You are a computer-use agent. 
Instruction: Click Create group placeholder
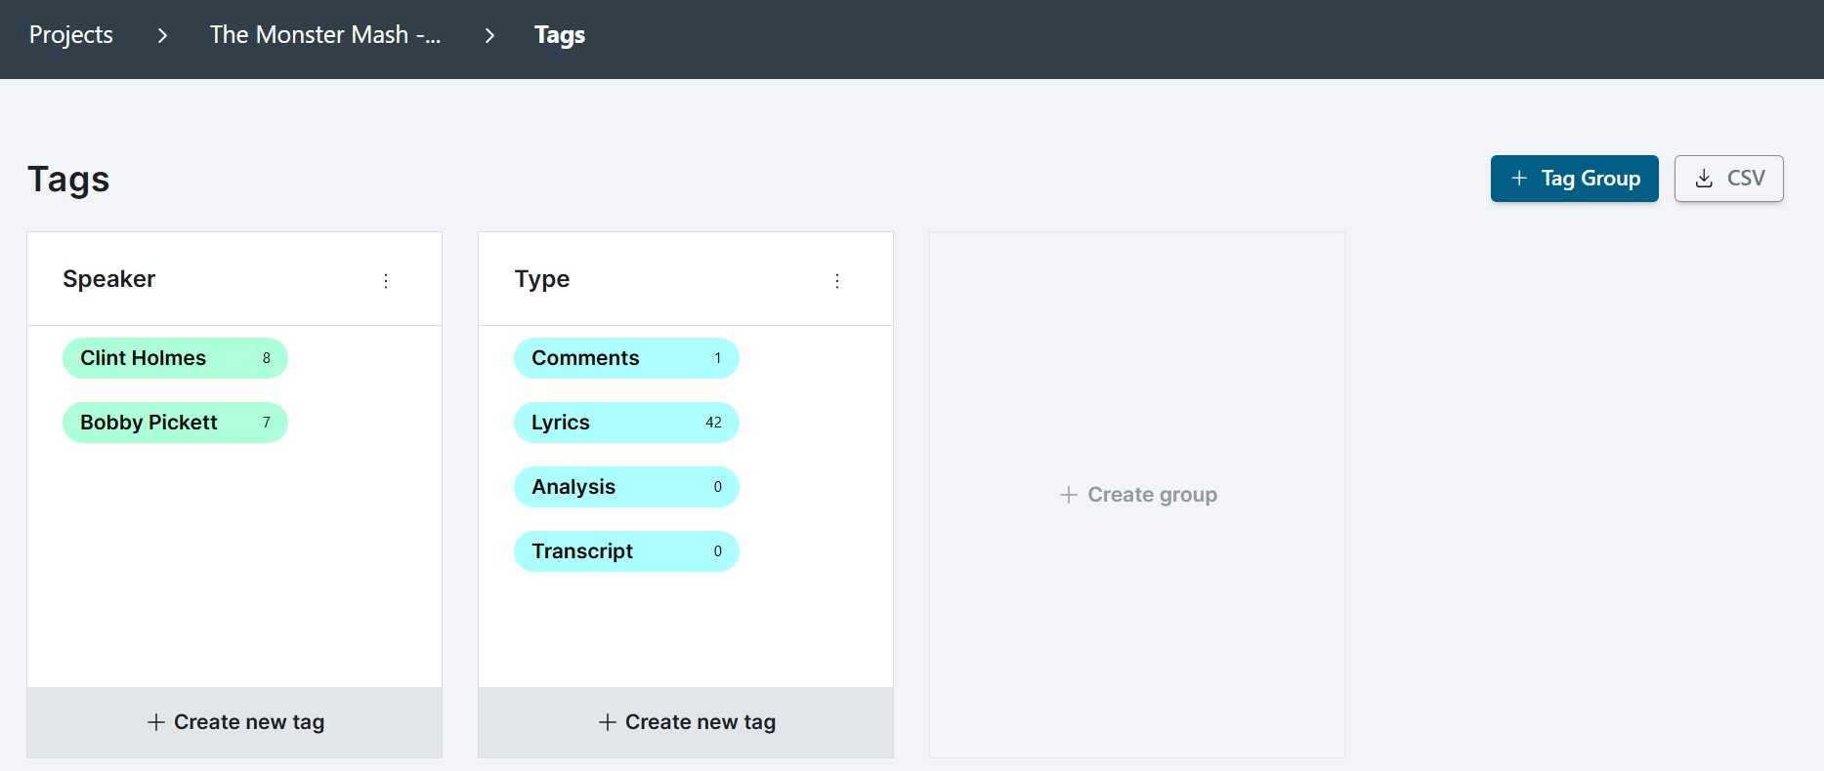click(x=1137, y=495)
